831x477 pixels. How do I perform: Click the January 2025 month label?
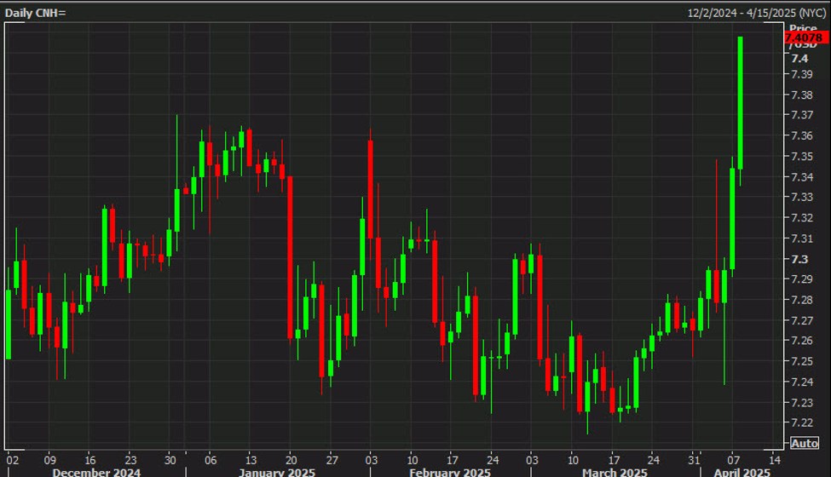pyautogui.click(x=277, y=472)
